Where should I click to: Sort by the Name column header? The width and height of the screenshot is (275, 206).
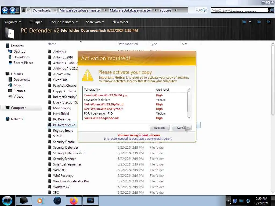(52, 44)
